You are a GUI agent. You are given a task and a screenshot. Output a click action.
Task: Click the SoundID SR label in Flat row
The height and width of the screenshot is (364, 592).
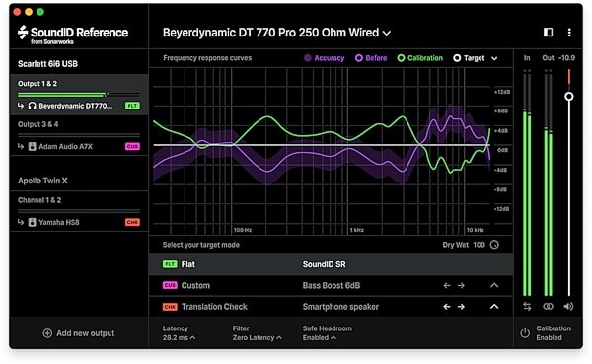click(325, 264)
